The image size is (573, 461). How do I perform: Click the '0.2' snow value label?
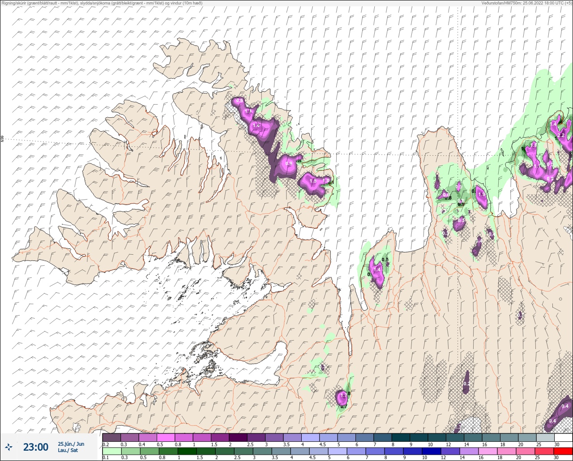tap(466, 384)
